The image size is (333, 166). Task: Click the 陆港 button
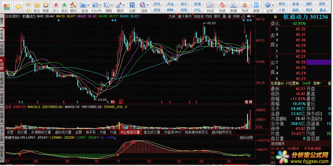click(197, 4)
